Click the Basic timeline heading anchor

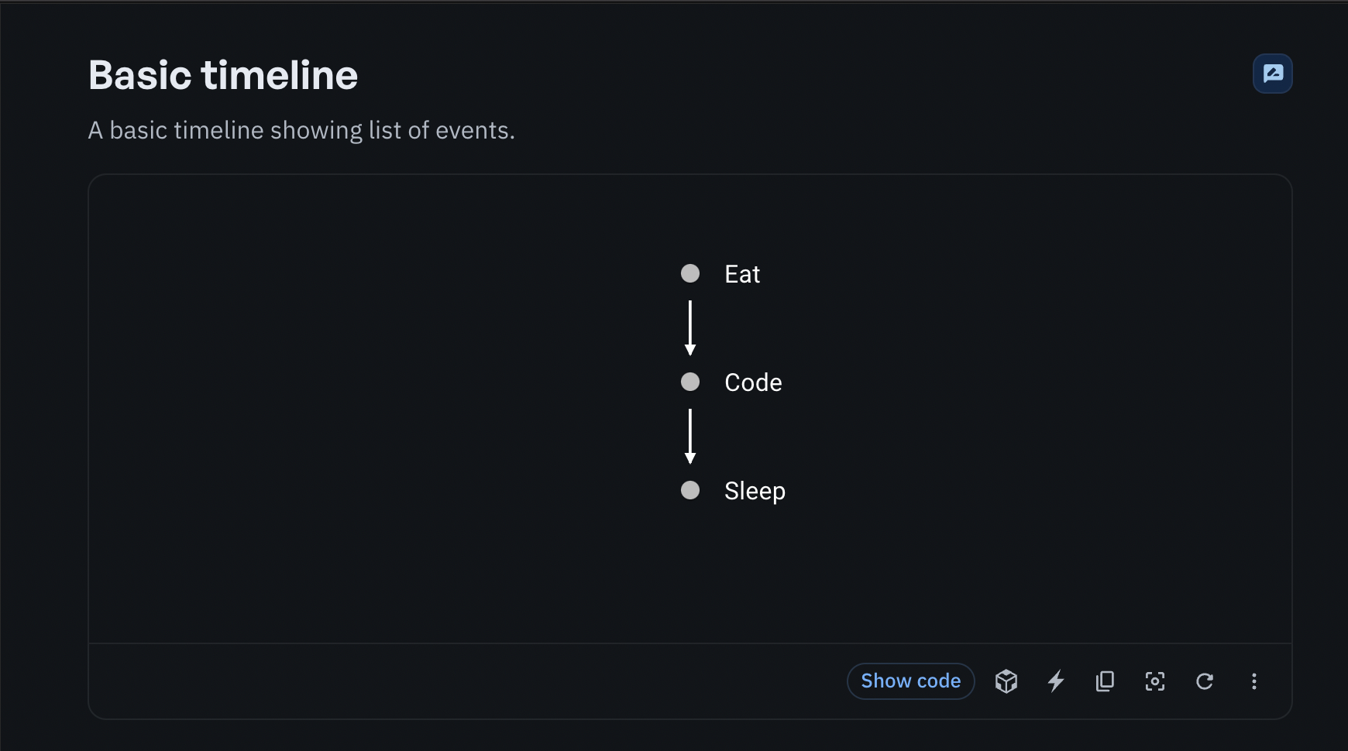pyautogui.click(x=222, y=74)
